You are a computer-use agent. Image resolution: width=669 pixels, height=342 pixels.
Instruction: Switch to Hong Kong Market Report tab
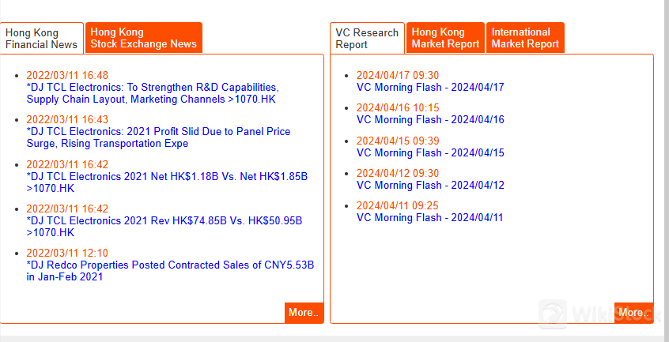click(445, 38)
